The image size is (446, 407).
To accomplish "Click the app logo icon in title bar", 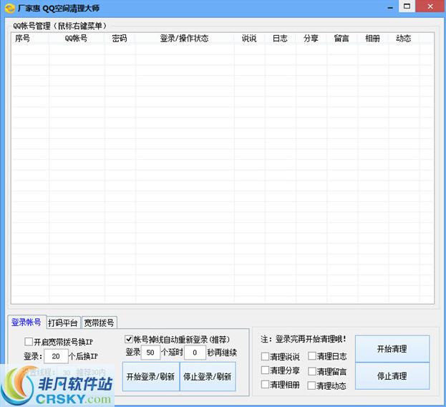I will click(10, 9).
